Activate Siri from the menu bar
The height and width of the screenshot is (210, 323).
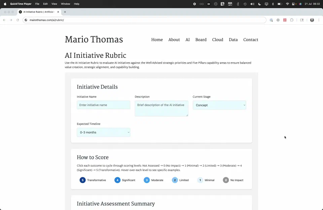click(300, 4)
